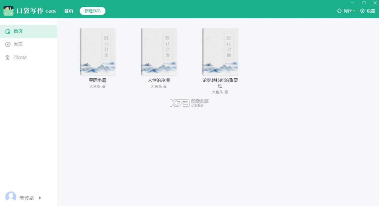
Task: Open the 首页 tab in top bar
Action: [69, 11]
